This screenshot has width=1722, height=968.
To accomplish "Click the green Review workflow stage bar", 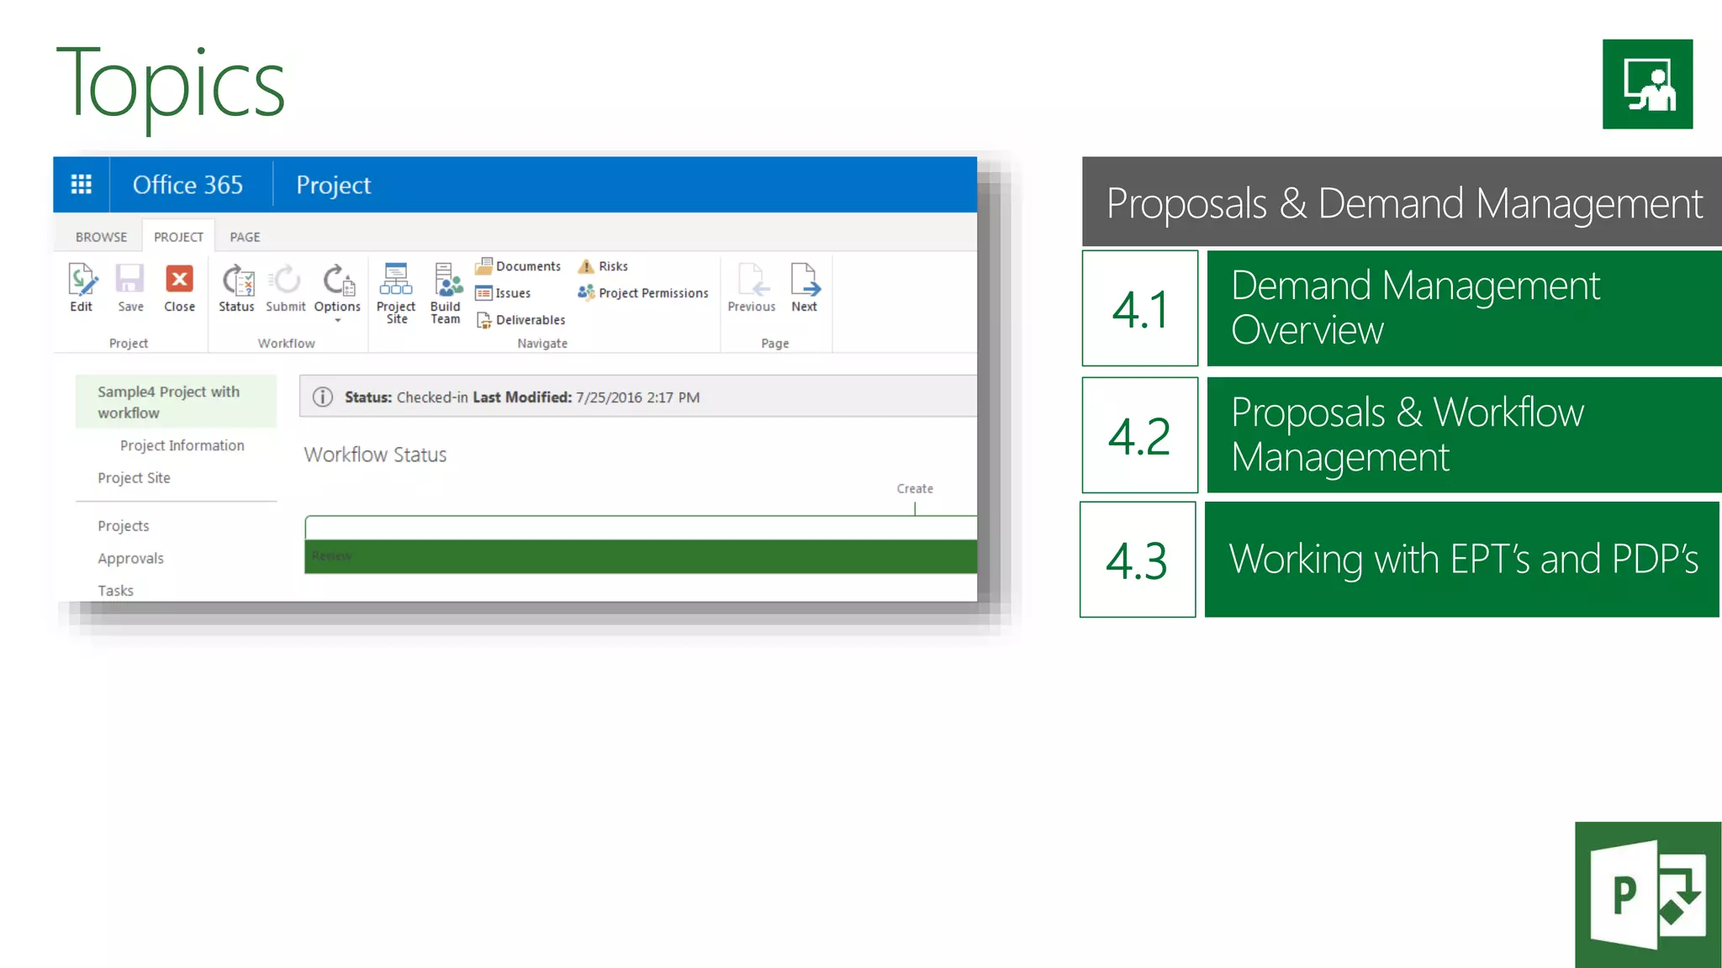I will pos(641,556).
